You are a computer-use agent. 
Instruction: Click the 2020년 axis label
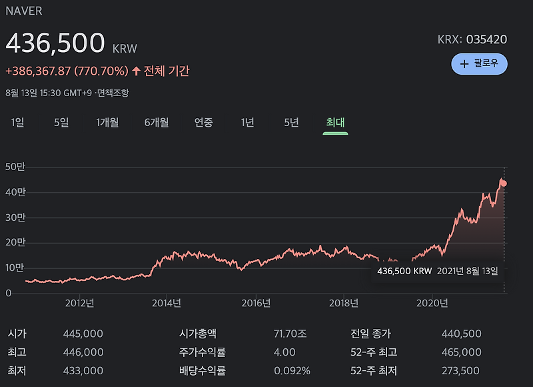(432, 304)
